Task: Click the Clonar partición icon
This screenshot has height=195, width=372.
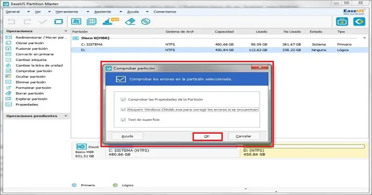Action: (8, 43)
